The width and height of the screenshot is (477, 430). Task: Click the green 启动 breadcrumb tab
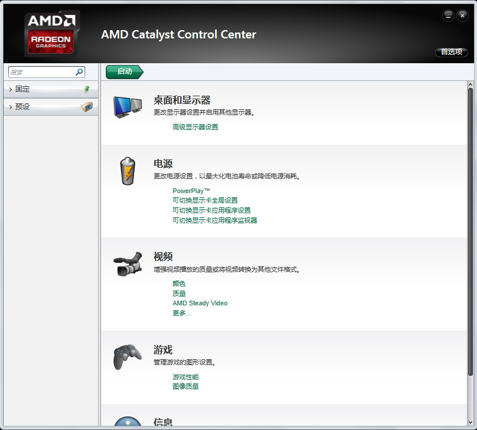click(124, 71)
